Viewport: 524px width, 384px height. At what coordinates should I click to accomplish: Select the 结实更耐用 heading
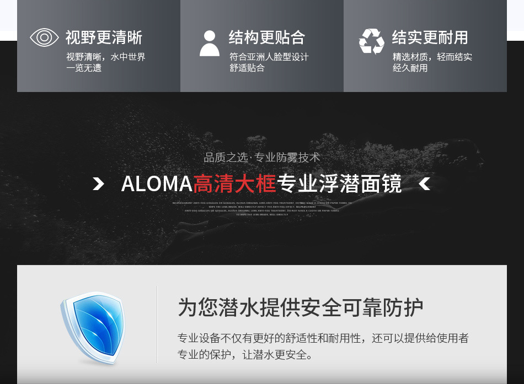[x=430, y=37]
